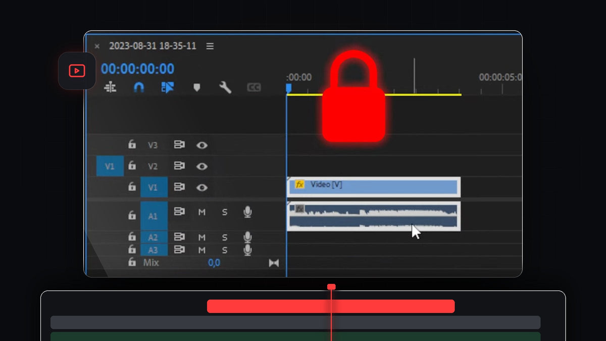Toggle the A2 track target
606x341 pixels.
[154, 237]
